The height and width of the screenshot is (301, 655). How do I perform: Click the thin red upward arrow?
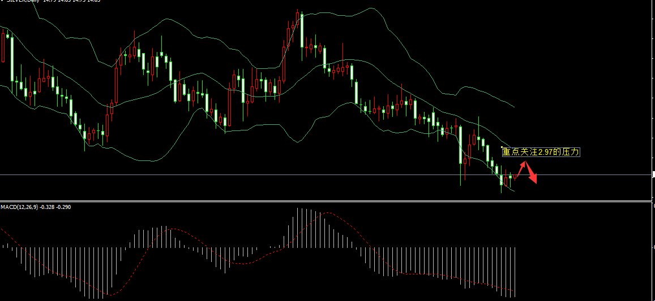point(521,168)
